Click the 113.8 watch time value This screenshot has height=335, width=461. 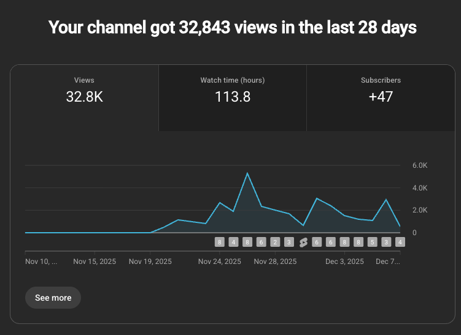click(x=233, y=97)
